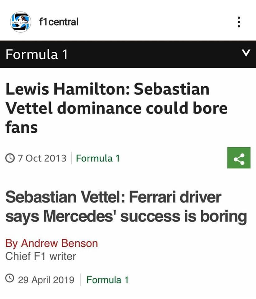Click the Chief F1 writer subtitle
Viewport: 256px width, 299px height.
pyautogui.click(x=41, y=256)
